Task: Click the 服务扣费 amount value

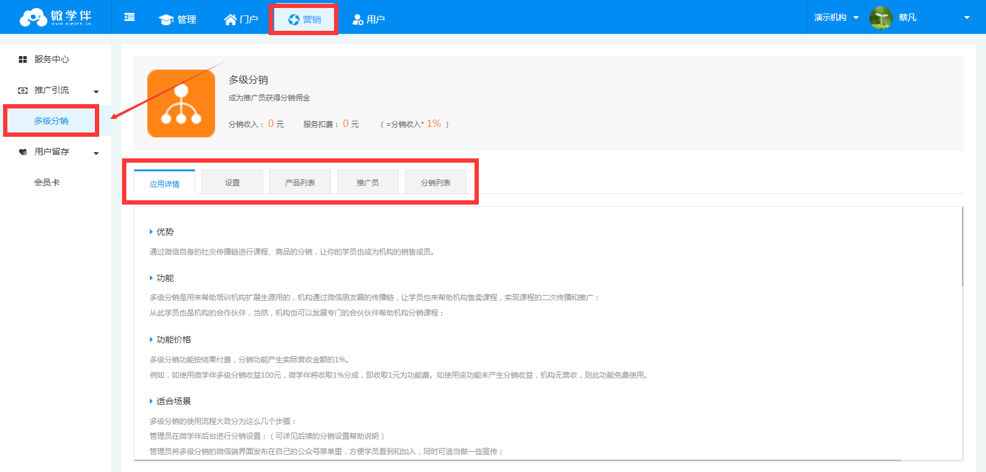Action: (x=346, y=123)
